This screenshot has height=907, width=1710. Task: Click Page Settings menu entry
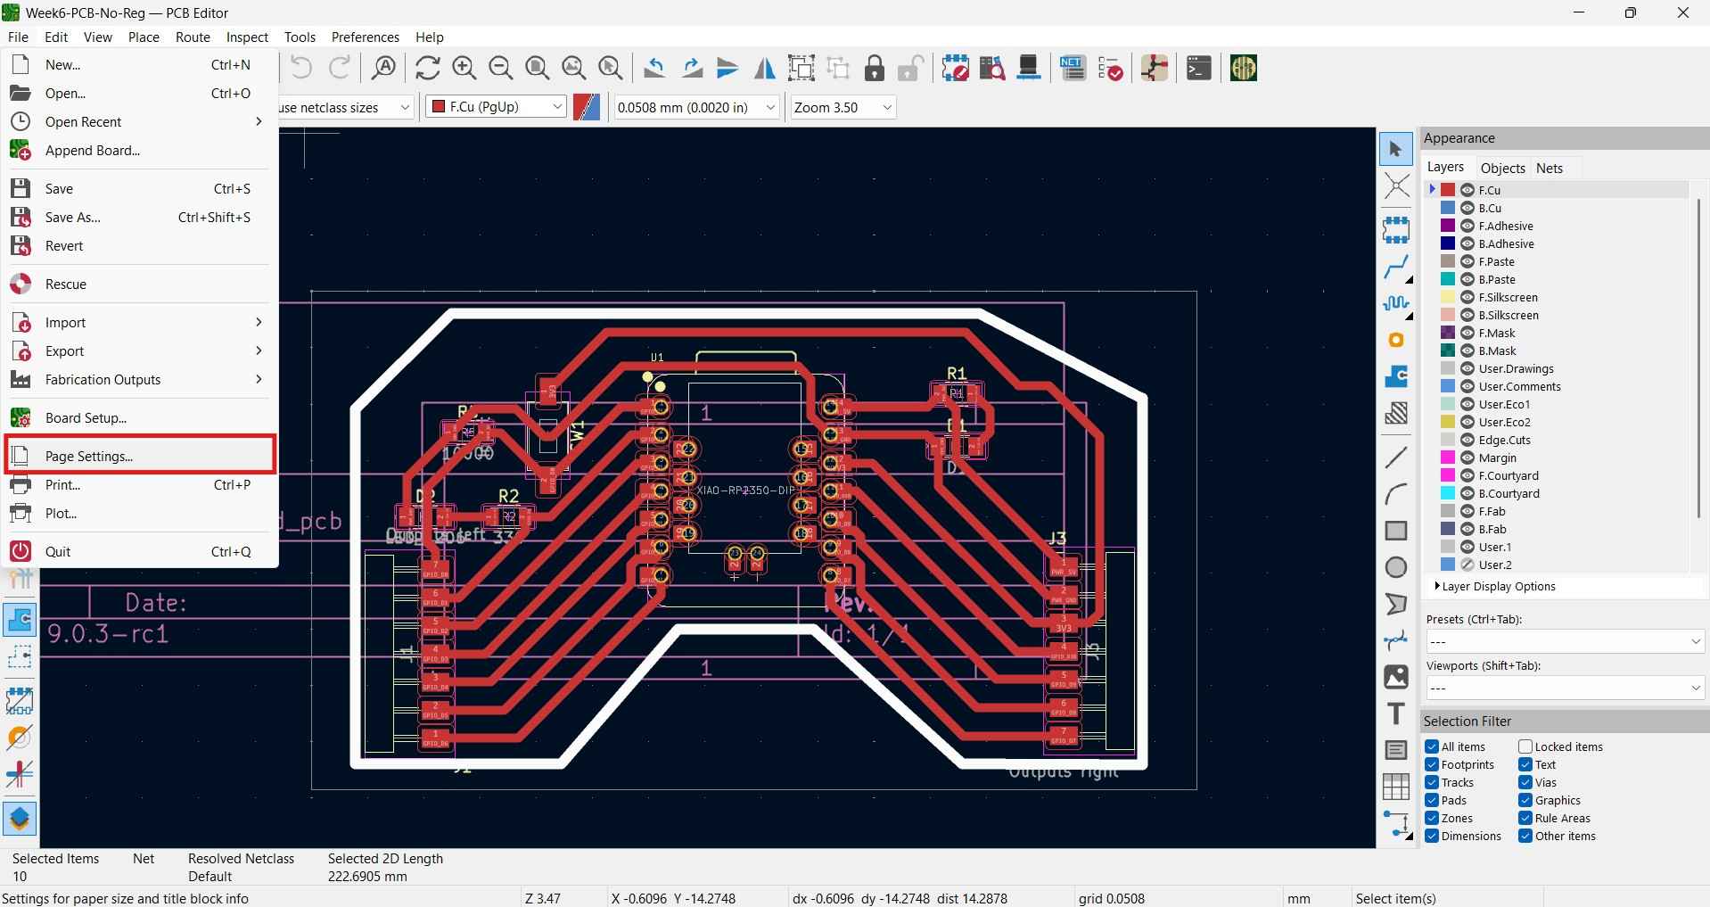(139, 456)
